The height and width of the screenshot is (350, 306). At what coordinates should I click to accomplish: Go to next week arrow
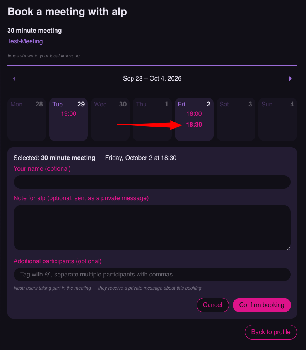(x=290, y=79)
